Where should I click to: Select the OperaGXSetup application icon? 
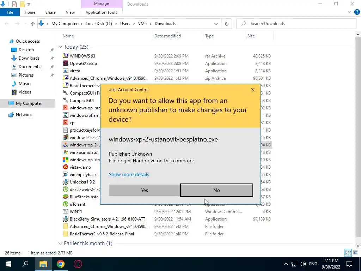pos(66,63)
